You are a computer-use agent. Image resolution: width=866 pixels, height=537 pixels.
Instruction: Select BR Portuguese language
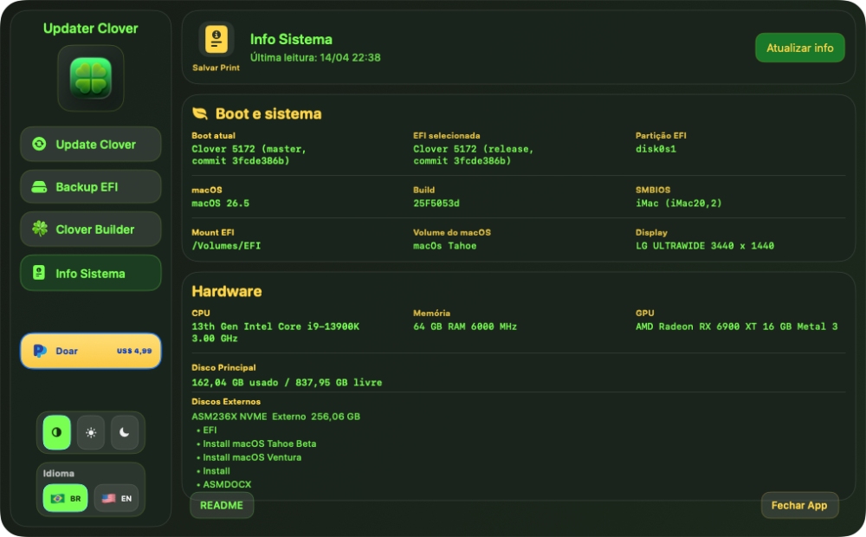click(x=65, y=498)
